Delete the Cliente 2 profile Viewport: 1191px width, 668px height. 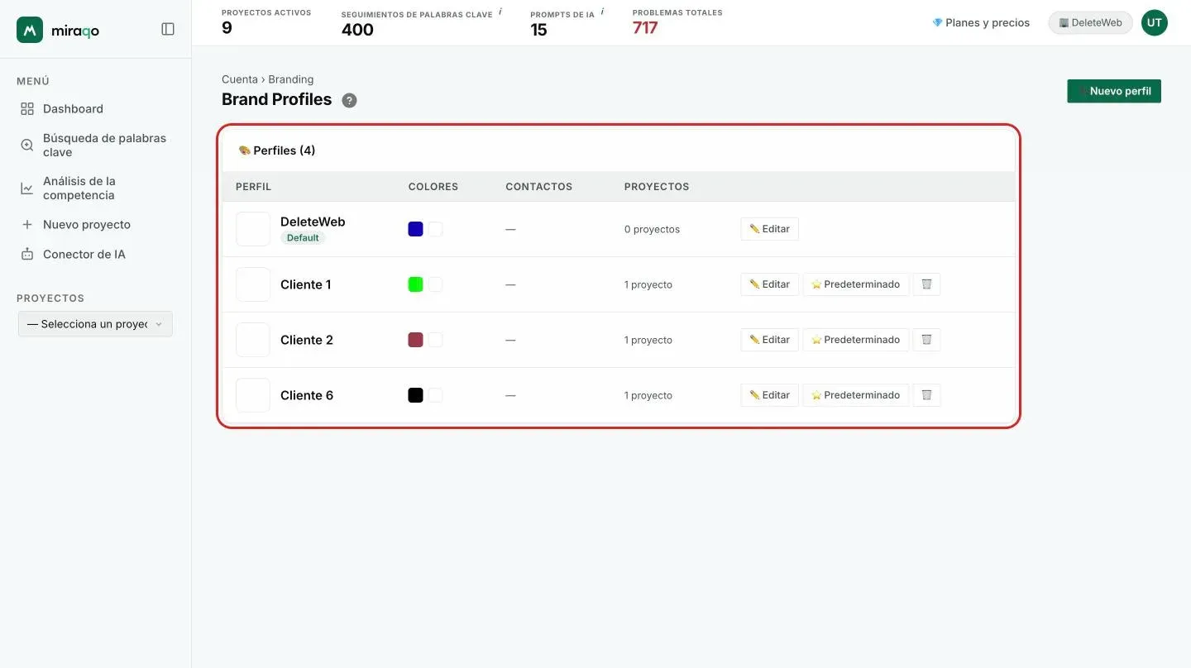point(926,340)
